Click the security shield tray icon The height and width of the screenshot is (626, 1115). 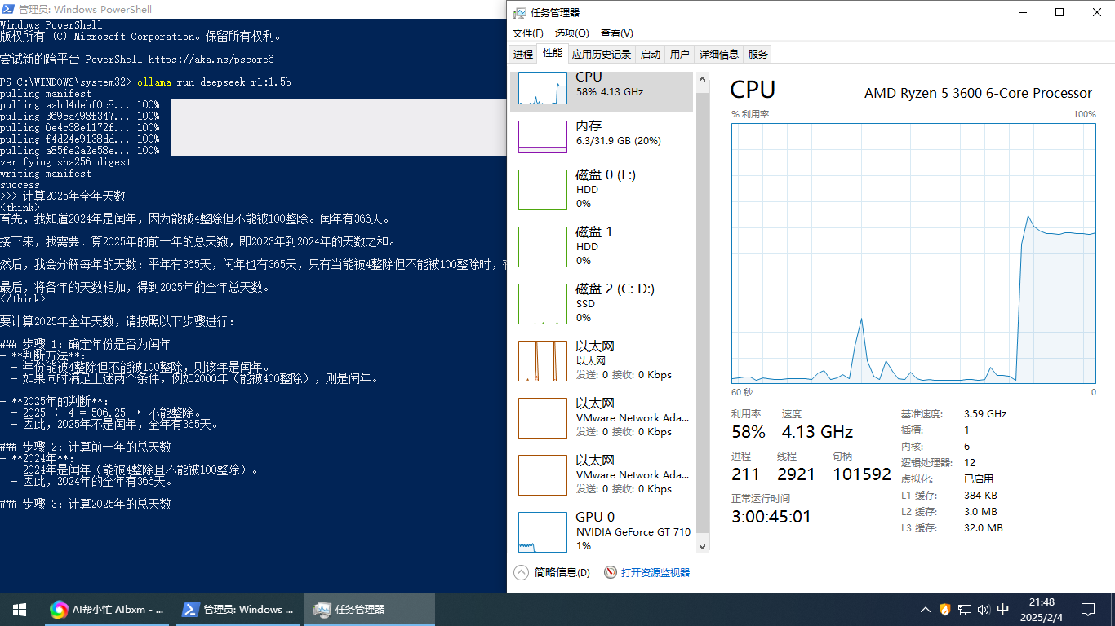945,609
